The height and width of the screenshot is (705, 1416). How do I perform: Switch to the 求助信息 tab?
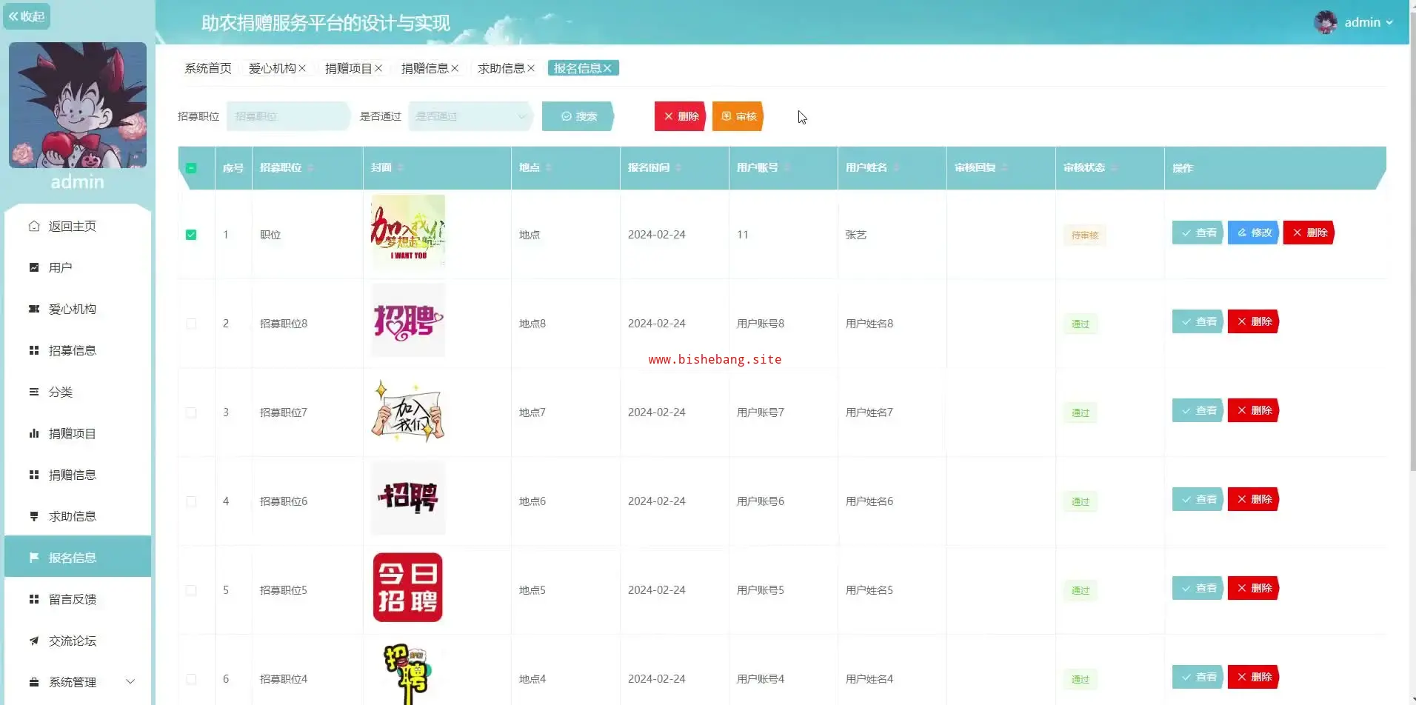tap(501, 68)
